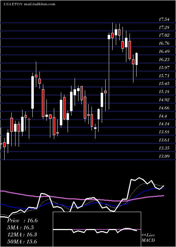
Task: Click the 16.49 price axis label
Action: click(x=164, y=52)
